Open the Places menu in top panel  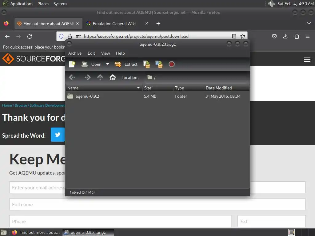[43, 4]
